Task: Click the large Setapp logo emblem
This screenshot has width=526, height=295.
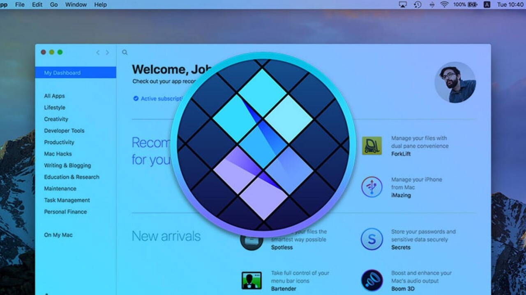Action: tap(263, 144)
